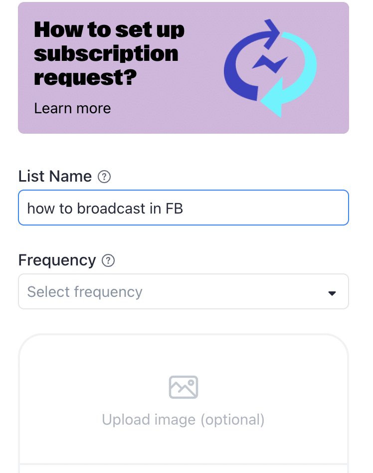Click the dropdown caret in Frequency field
The height and width of the screenshot is (473, 373).
(x=332, y=293)
